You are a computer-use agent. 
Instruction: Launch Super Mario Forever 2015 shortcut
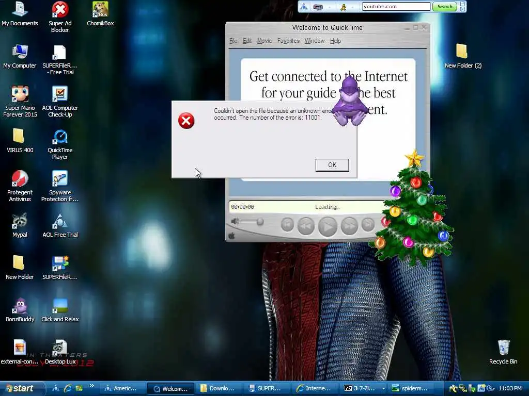(20, 102)
